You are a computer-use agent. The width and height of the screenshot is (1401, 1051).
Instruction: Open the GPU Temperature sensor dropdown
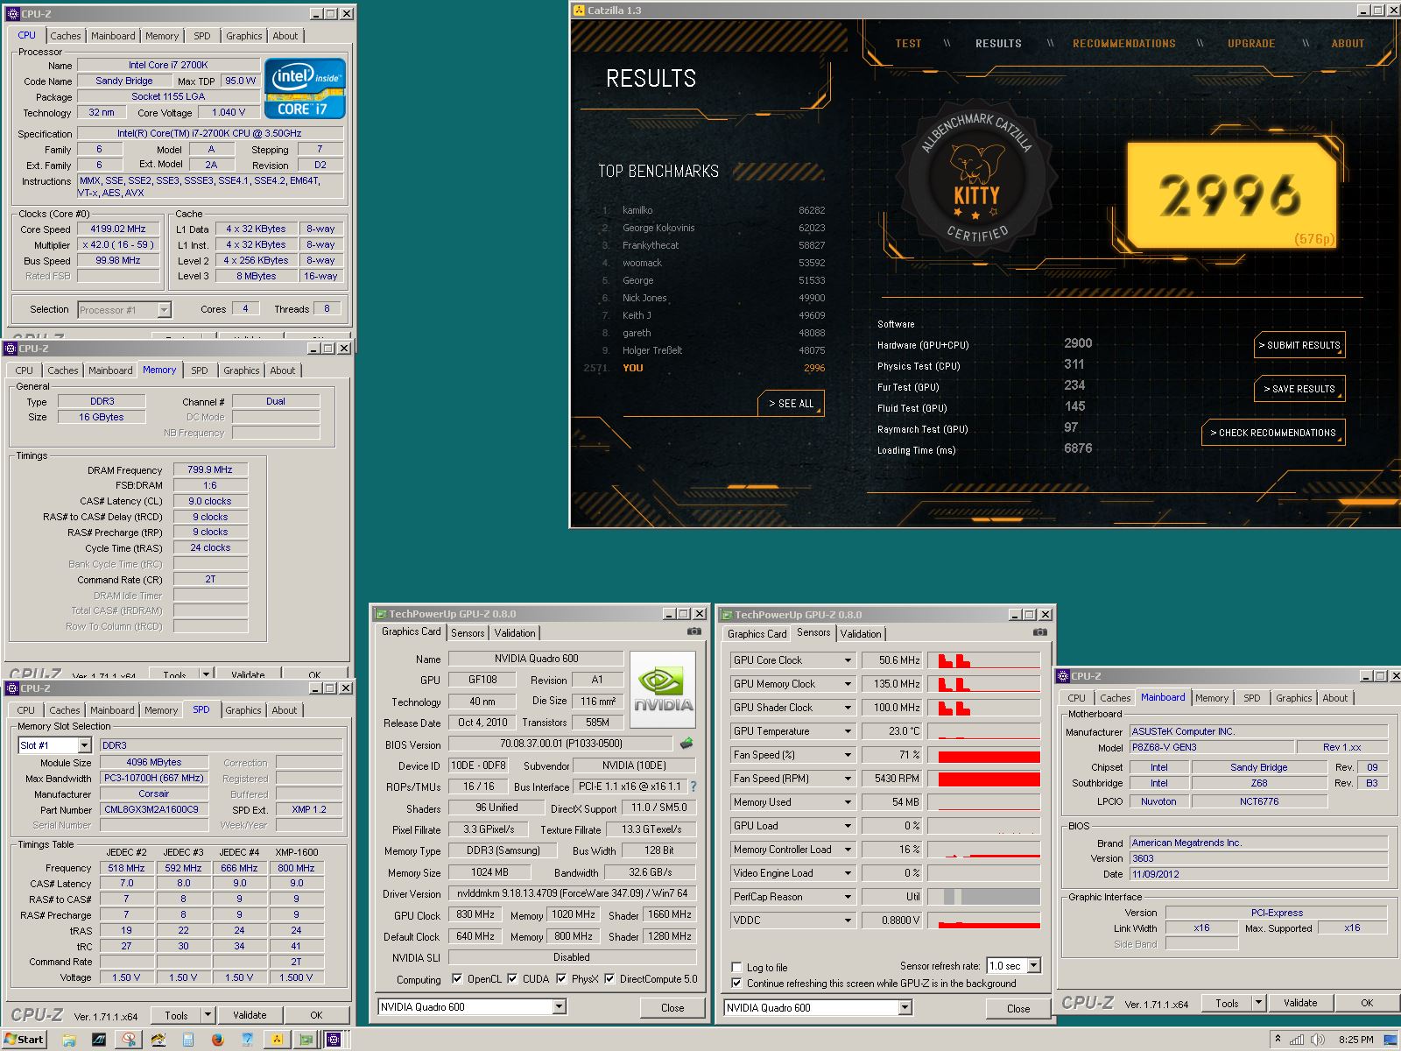tap(847, 731)
